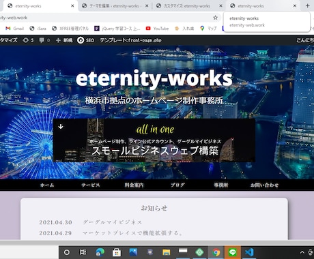Click the eternity-works site title
Viewport: 314px width, 259px height.
(x=154, y=78)
